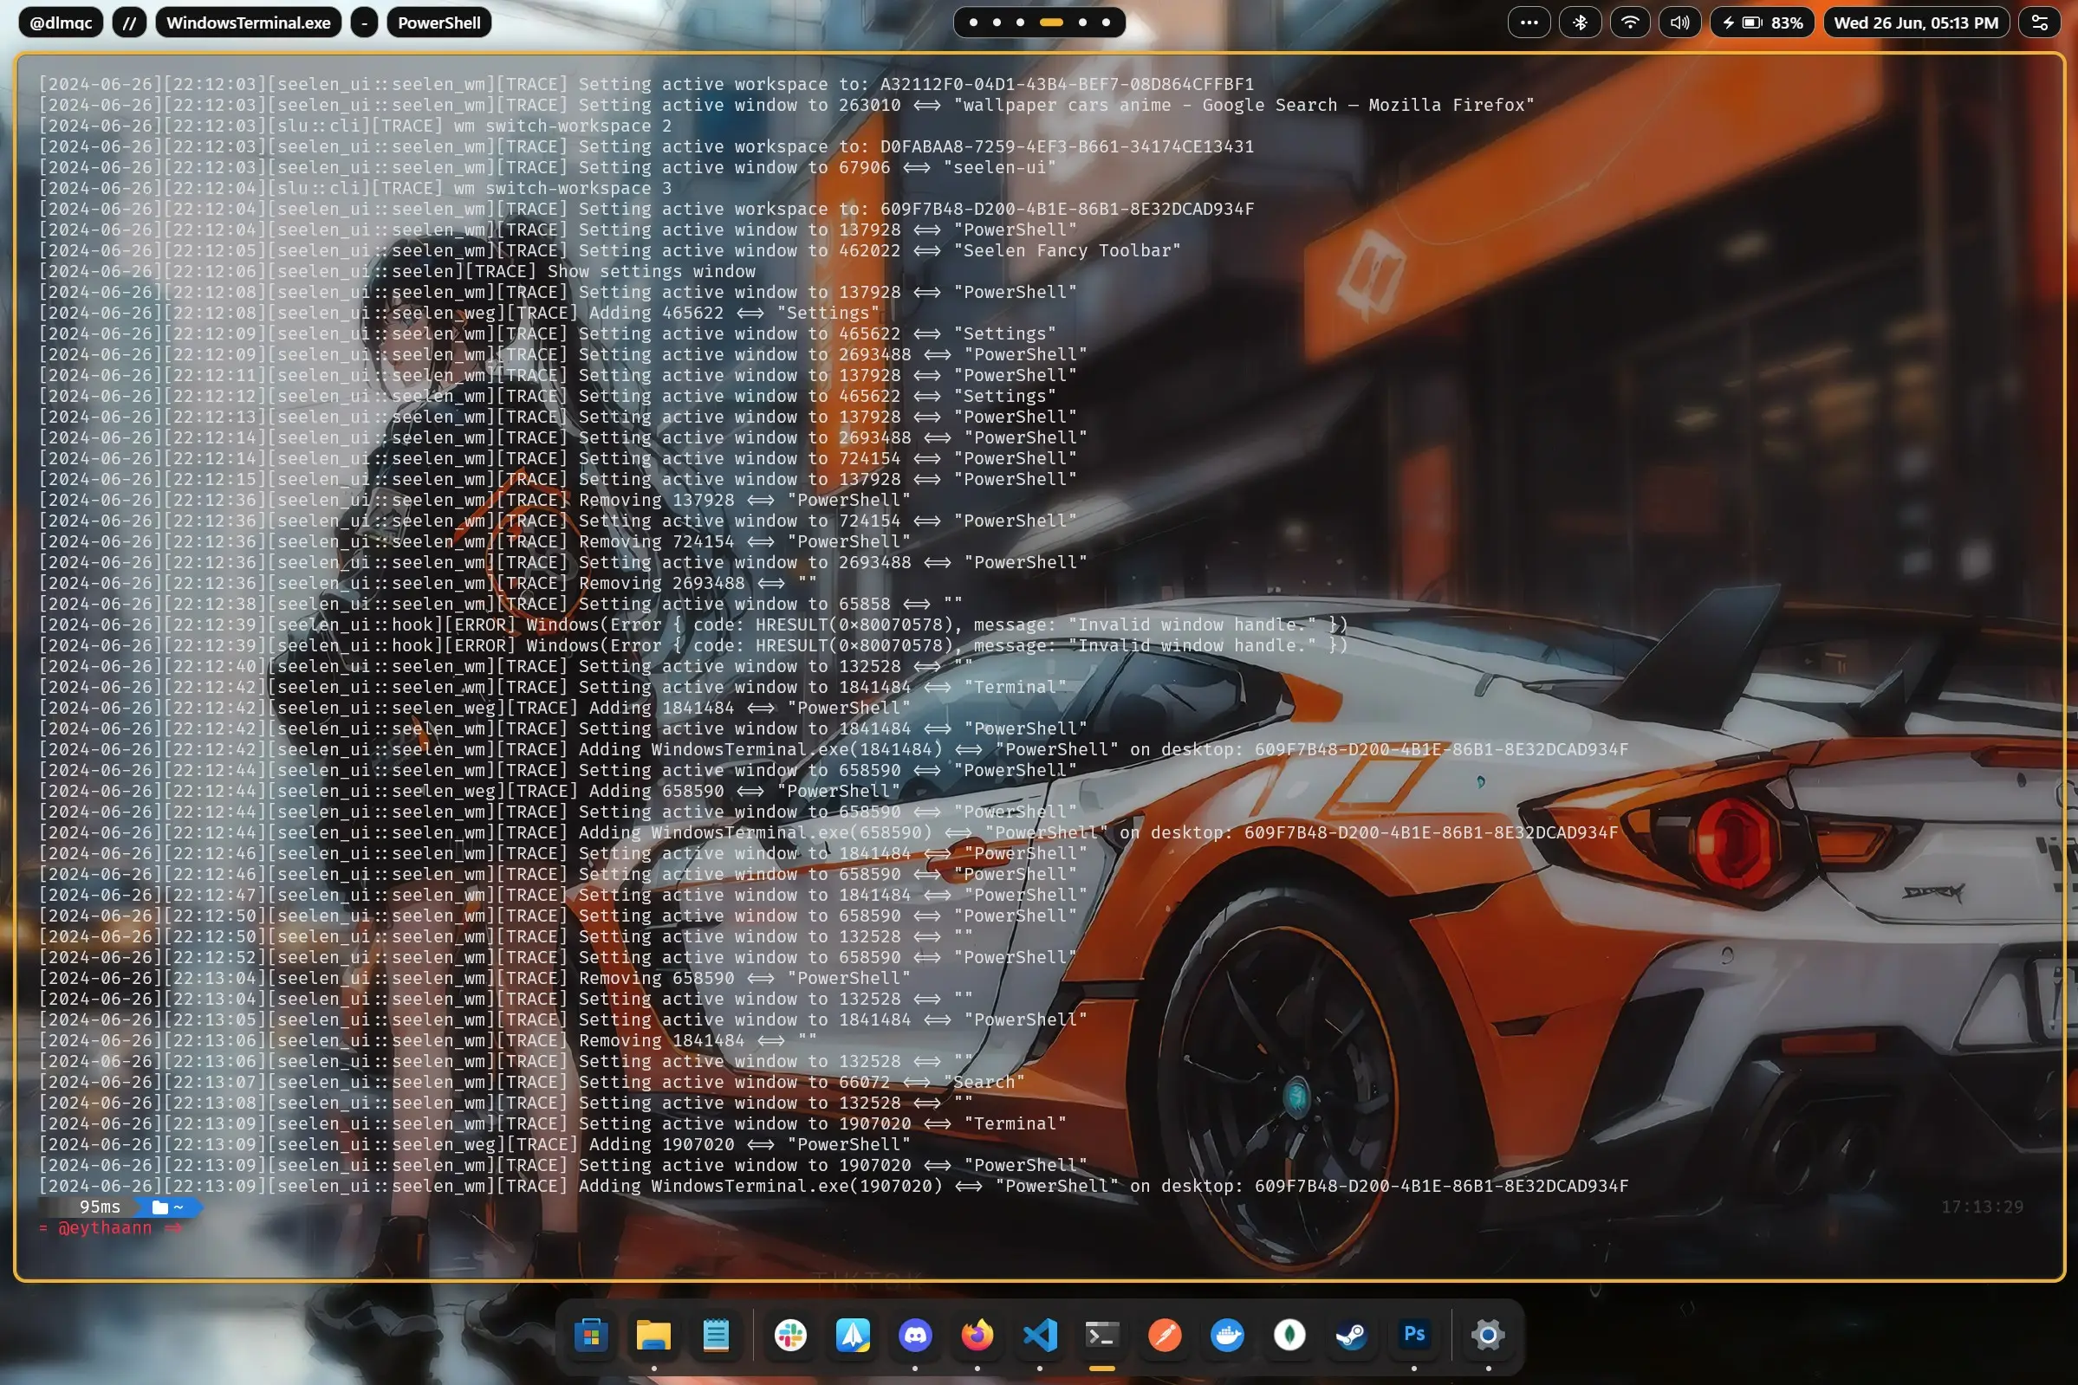Toggle Bluetooth in the toolbar
The image size is (2078, 1385).
[x=1581, y=22]
